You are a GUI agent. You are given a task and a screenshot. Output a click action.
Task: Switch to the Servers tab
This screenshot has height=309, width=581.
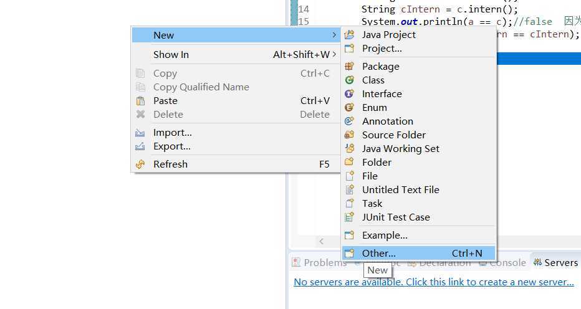(x=555, y=263)
